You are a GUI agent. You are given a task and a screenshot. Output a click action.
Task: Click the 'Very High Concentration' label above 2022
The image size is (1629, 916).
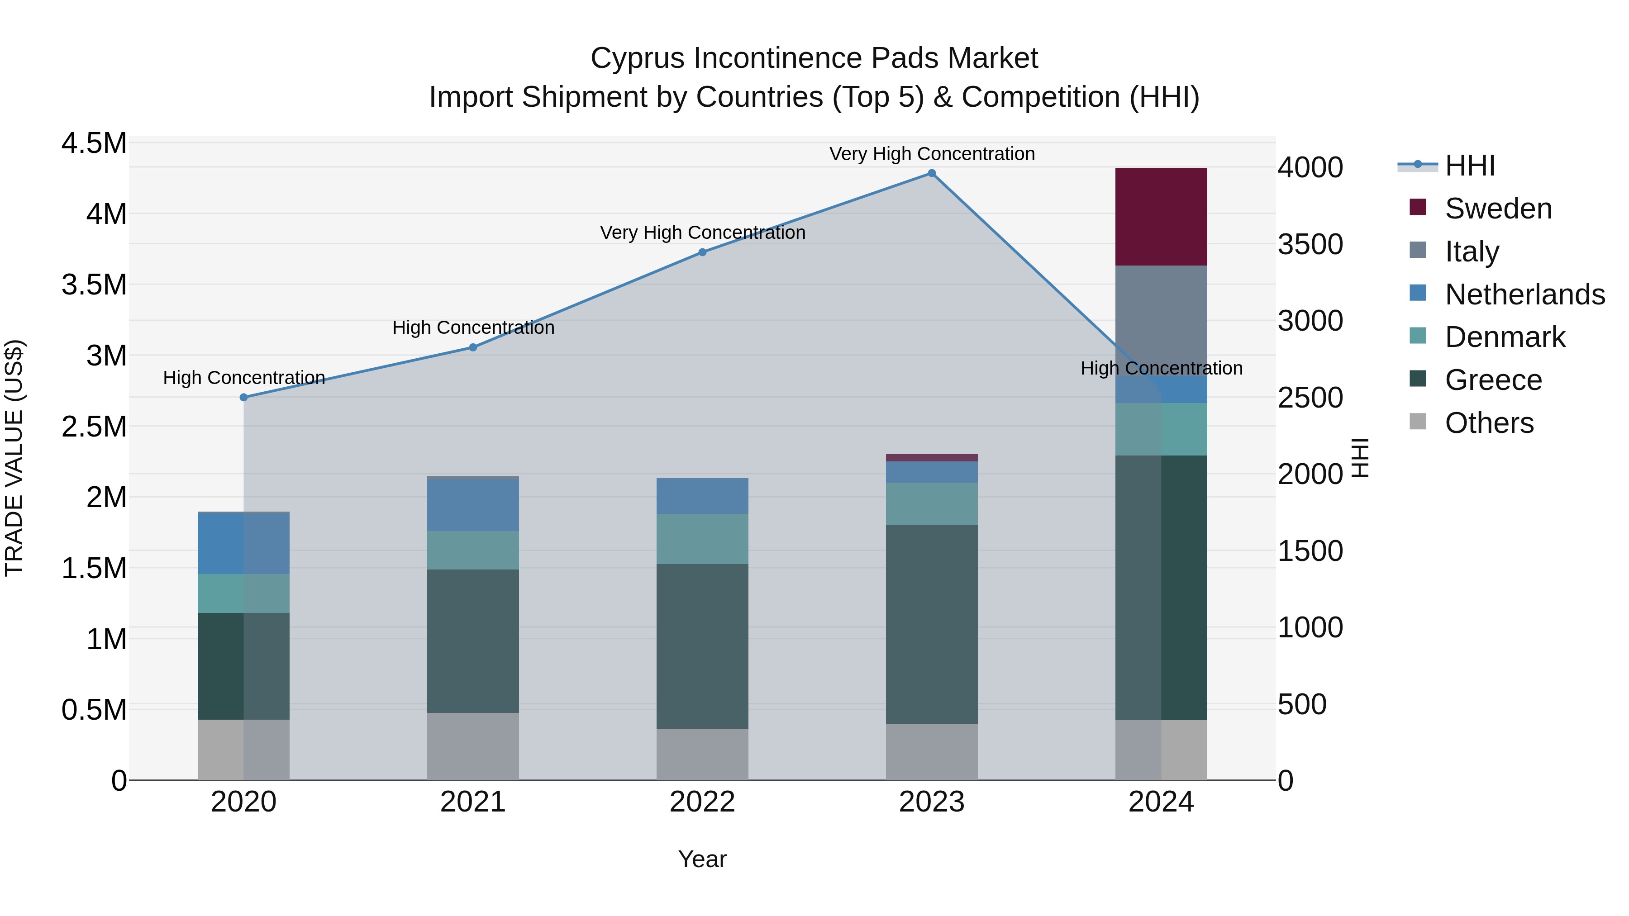[x=703, y=233]
